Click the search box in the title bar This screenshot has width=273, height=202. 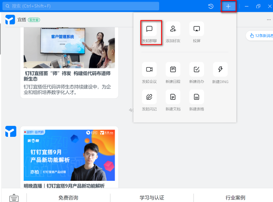81,6
